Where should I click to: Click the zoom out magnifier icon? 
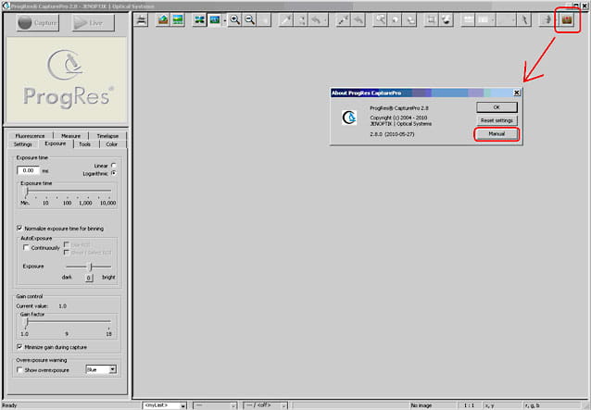pyautogui.click(x=250, y=19)
